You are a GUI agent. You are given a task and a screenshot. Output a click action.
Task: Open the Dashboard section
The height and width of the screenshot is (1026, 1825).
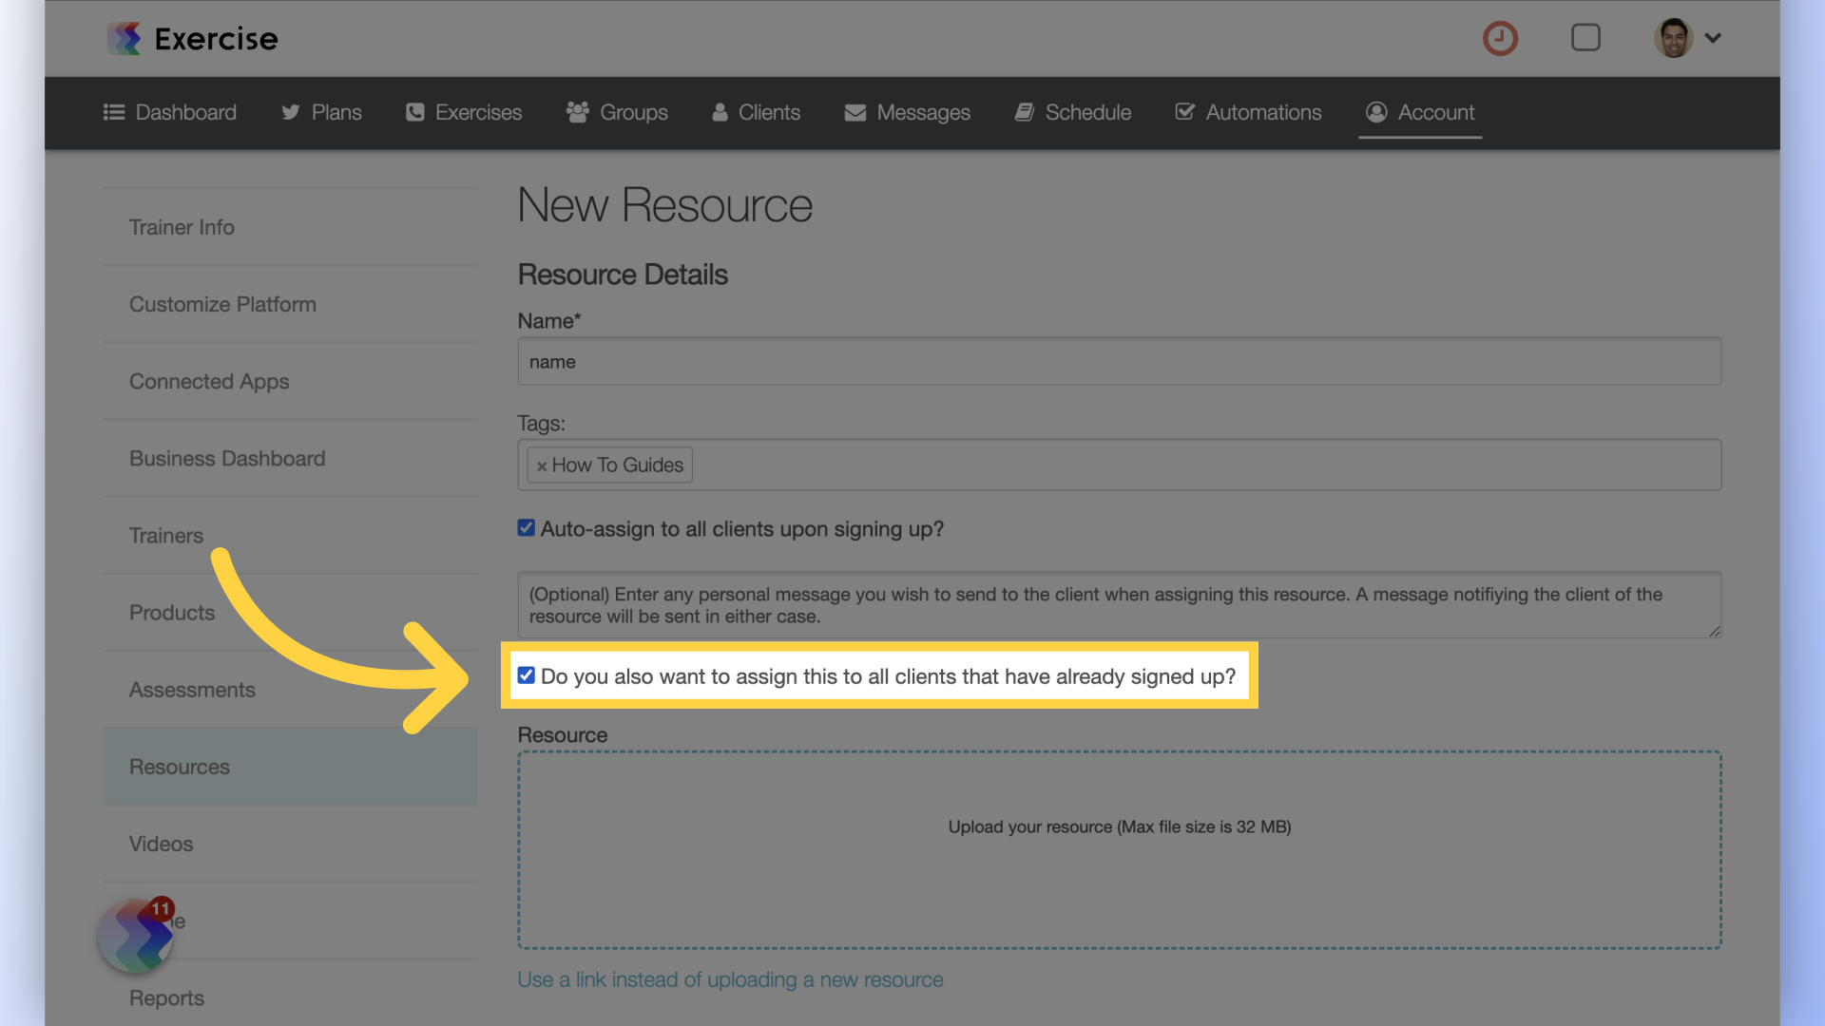[169, 112]
